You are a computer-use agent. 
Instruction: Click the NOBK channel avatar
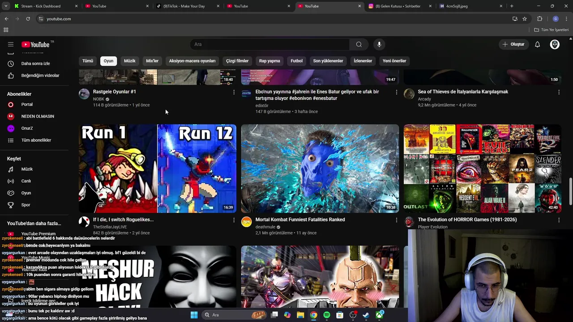point(84,94)
